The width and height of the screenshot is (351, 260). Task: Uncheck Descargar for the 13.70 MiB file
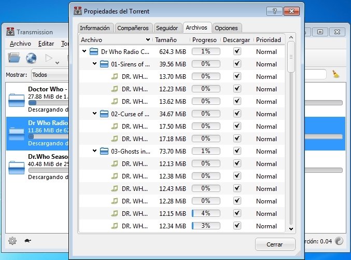point(237,76)
